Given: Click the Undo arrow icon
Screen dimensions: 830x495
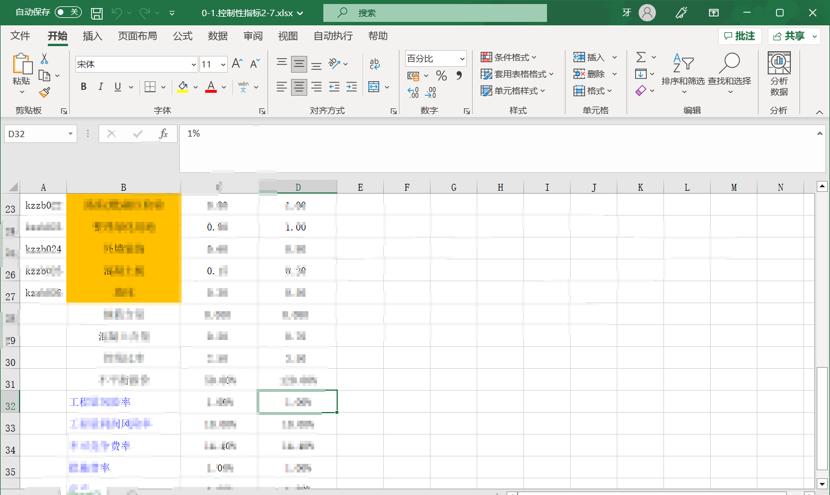Looking at the screenshot, I should coord(117,13).
